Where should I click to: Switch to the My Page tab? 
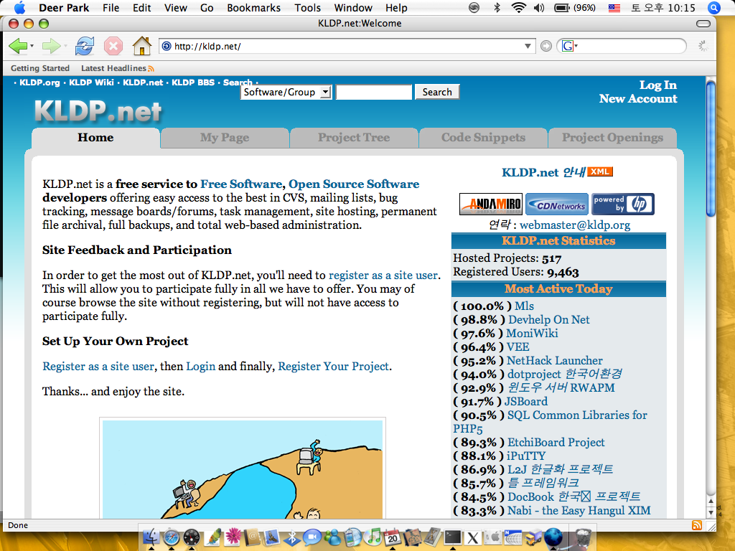[x=225, y=138]
